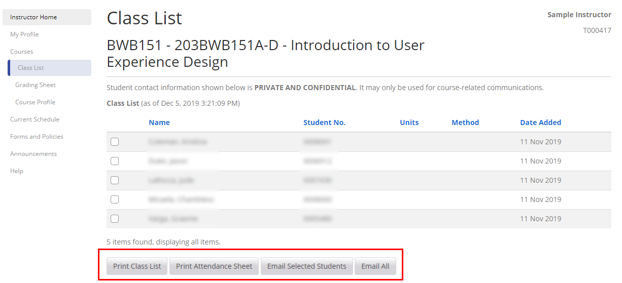
Task: Open the Help page
Action: tap(17, 171)
